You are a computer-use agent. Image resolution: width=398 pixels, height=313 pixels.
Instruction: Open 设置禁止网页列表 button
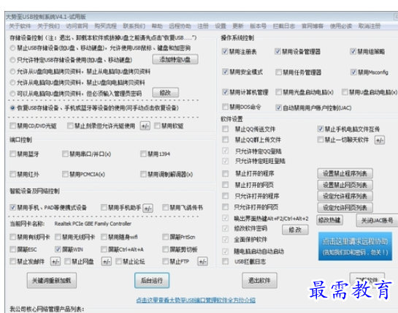point(345,185)
